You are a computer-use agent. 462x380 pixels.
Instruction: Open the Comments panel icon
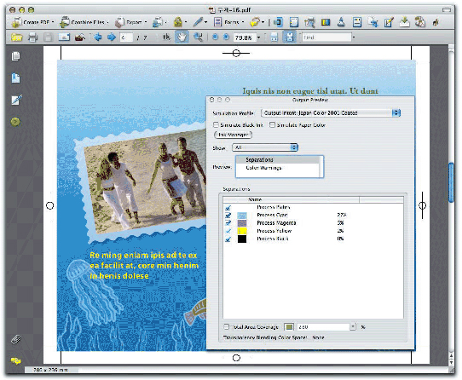point(16,360)
